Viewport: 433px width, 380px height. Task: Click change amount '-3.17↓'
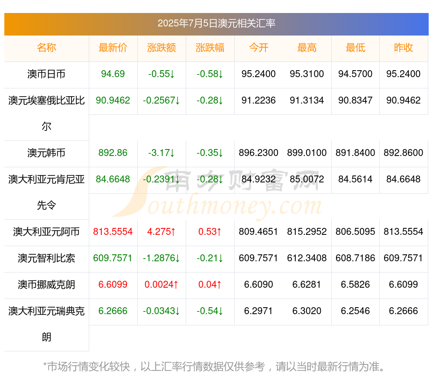[x=161, y=153]
